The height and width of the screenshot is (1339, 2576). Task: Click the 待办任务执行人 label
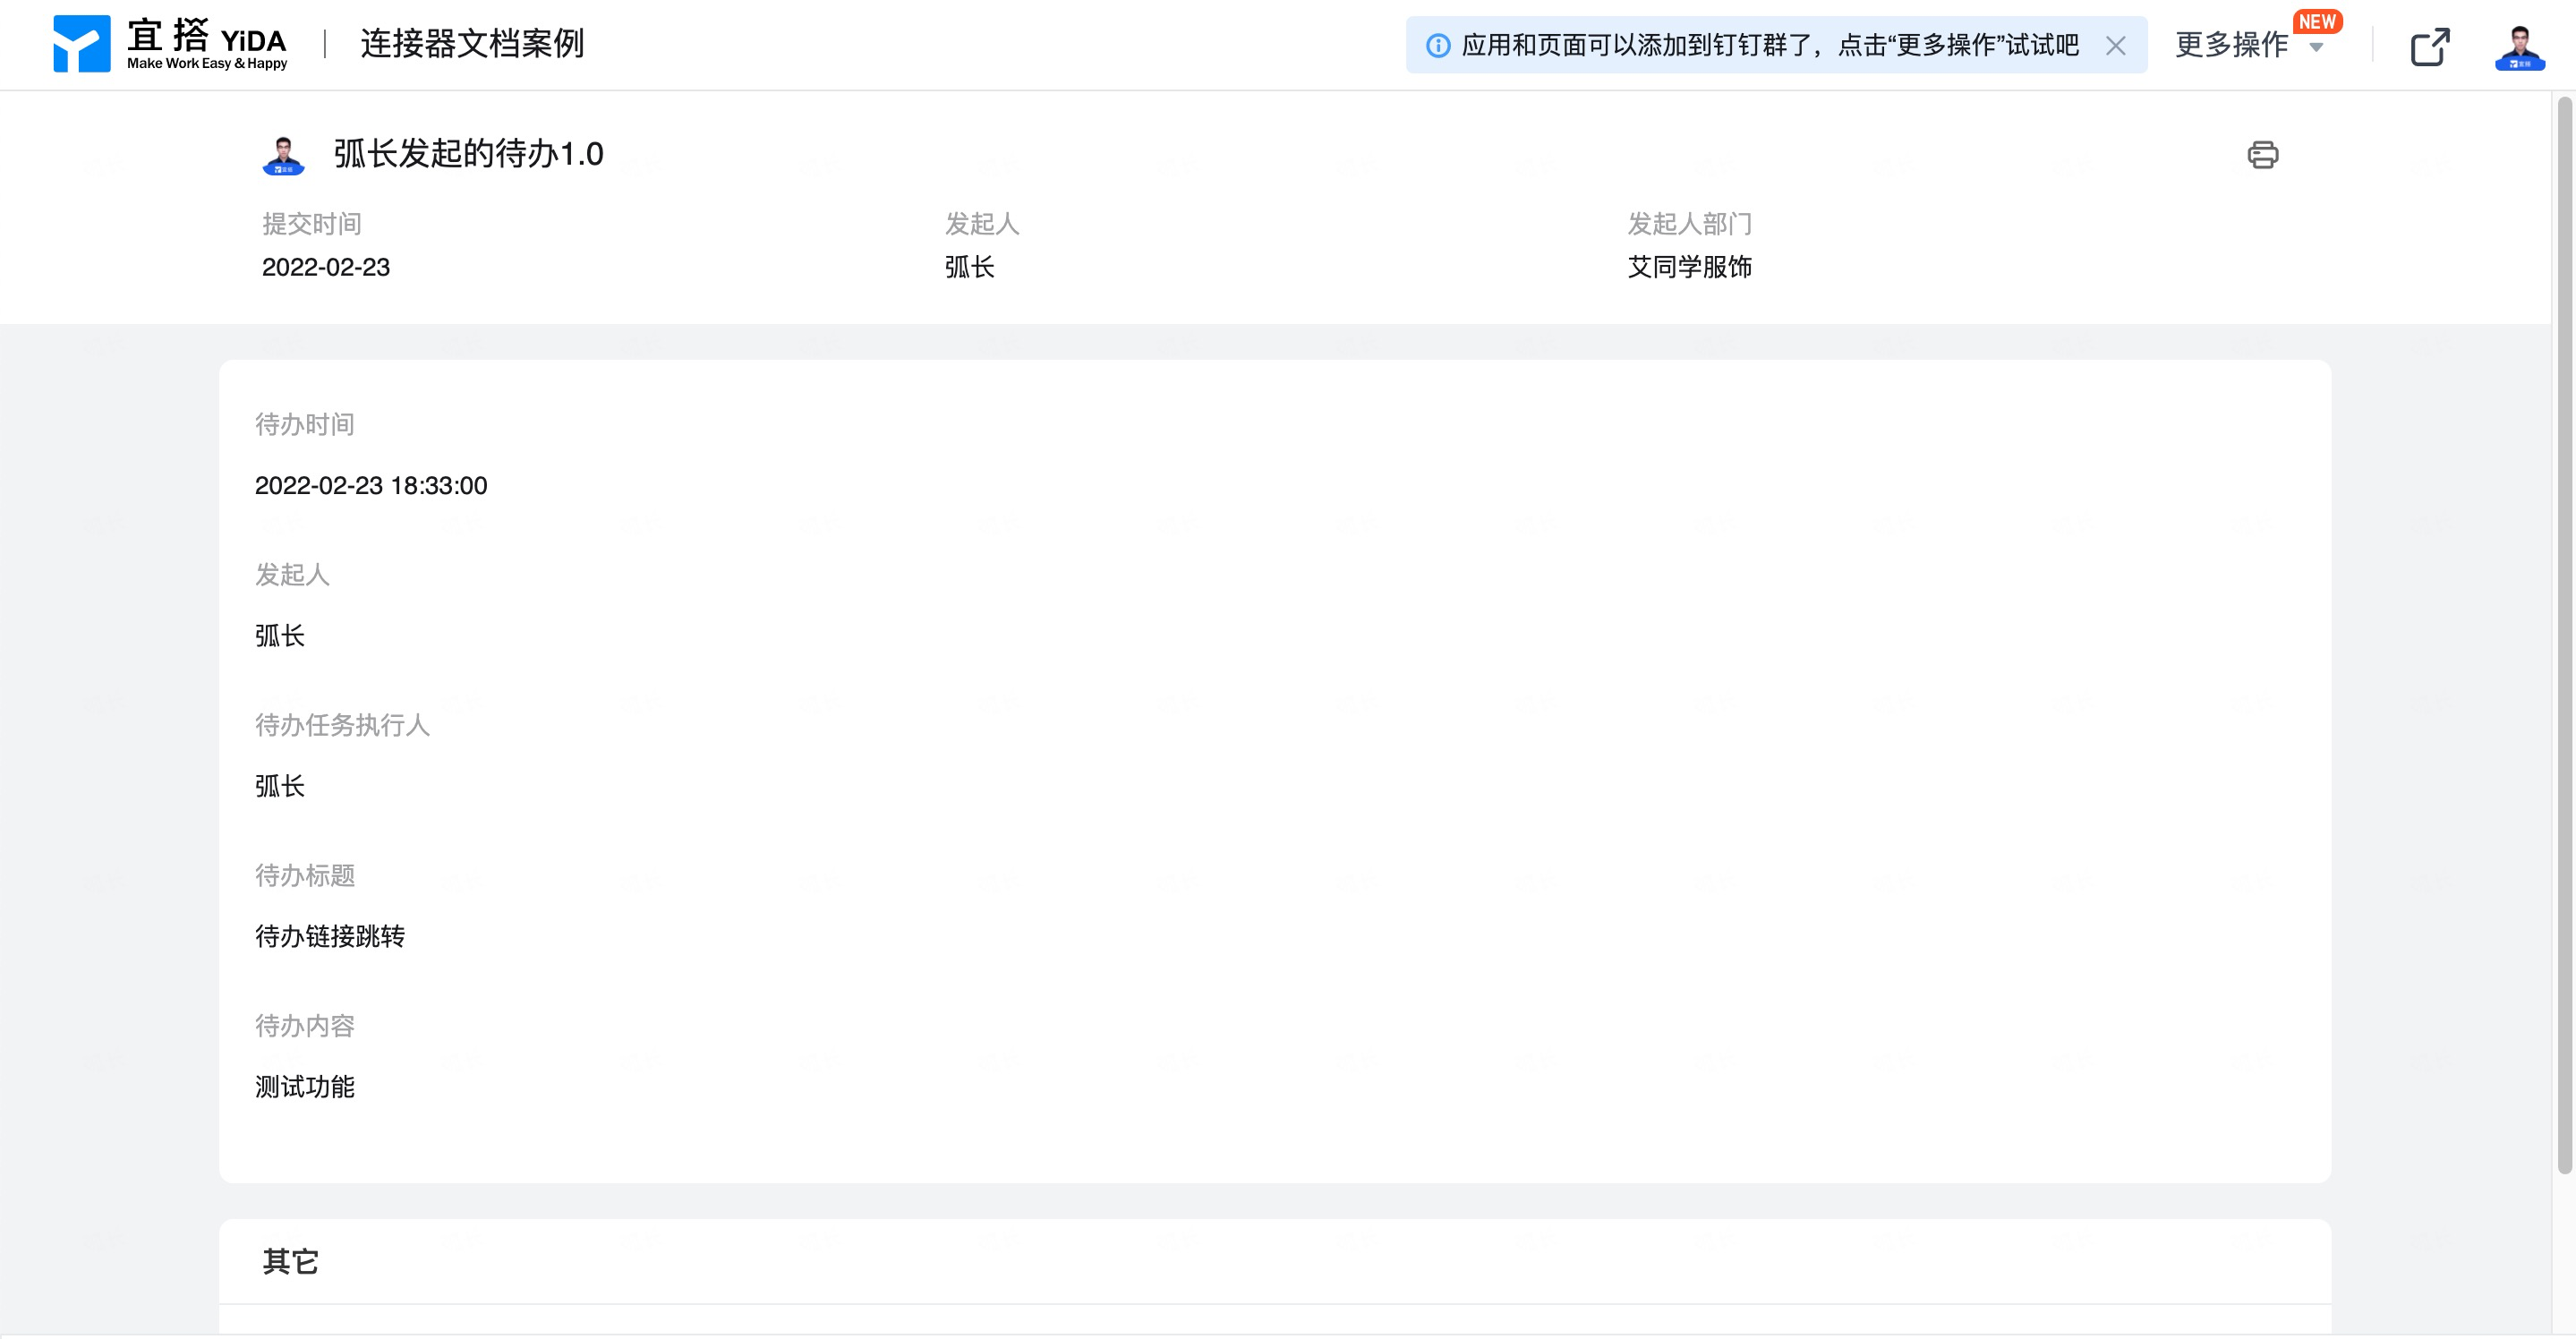[342, 725]
